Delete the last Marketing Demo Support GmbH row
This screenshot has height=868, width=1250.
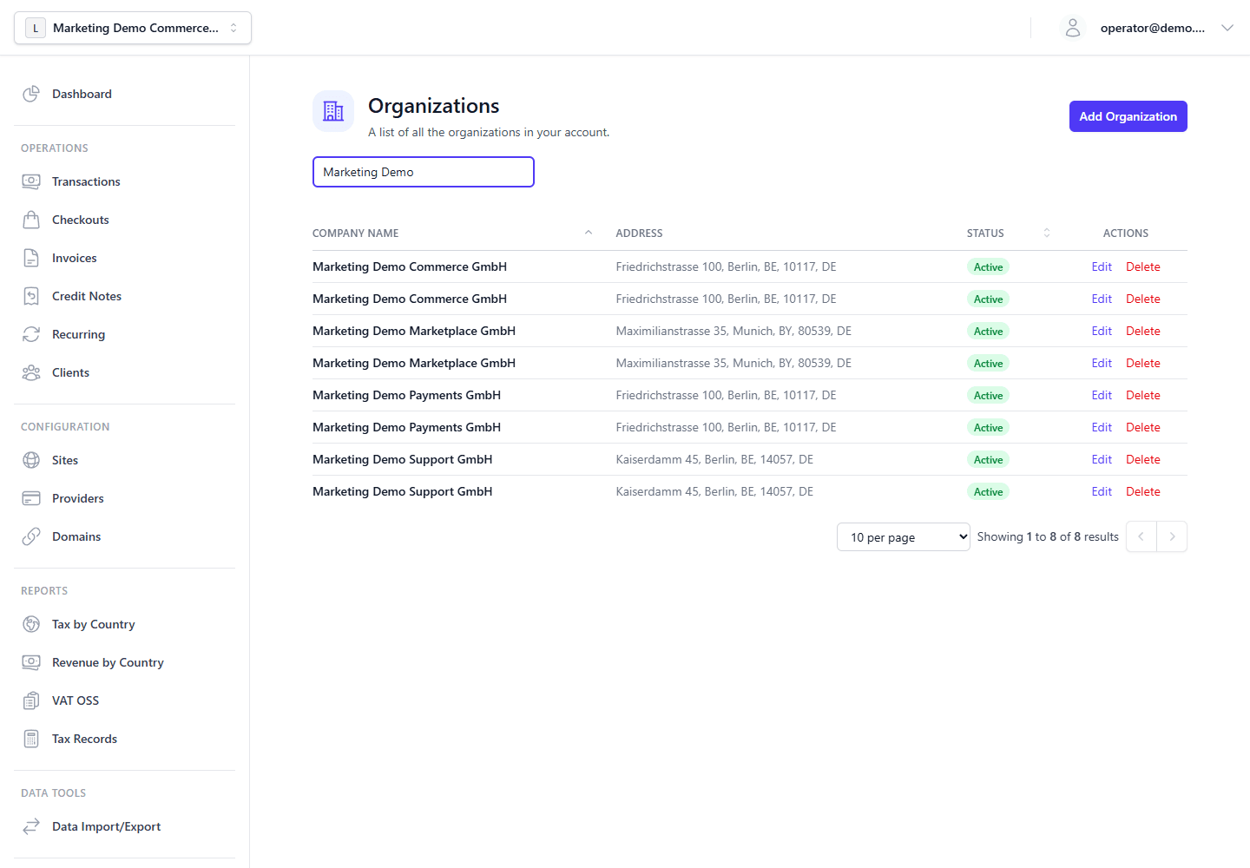point(1143,491)
